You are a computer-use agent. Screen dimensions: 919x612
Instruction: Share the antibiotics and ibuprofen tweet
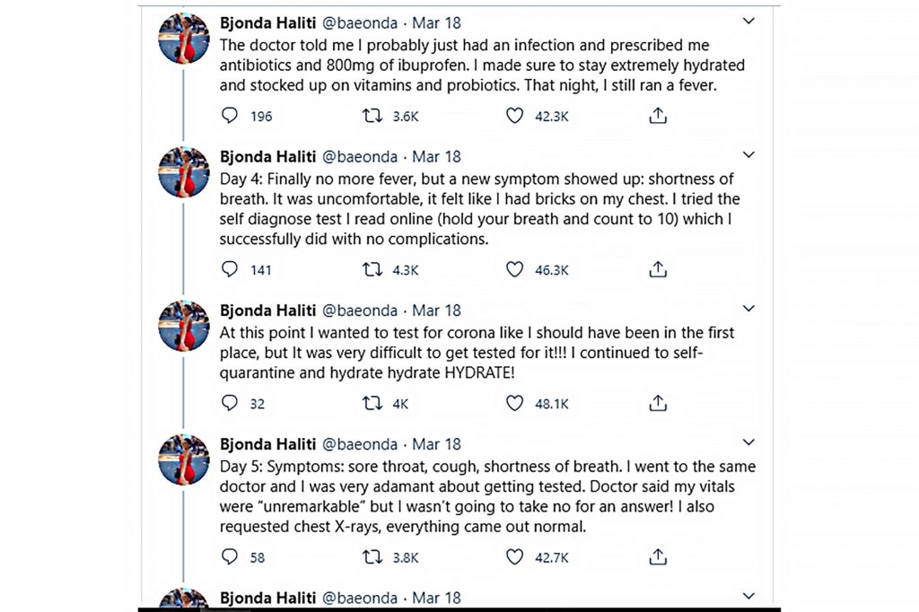(658, 116)
